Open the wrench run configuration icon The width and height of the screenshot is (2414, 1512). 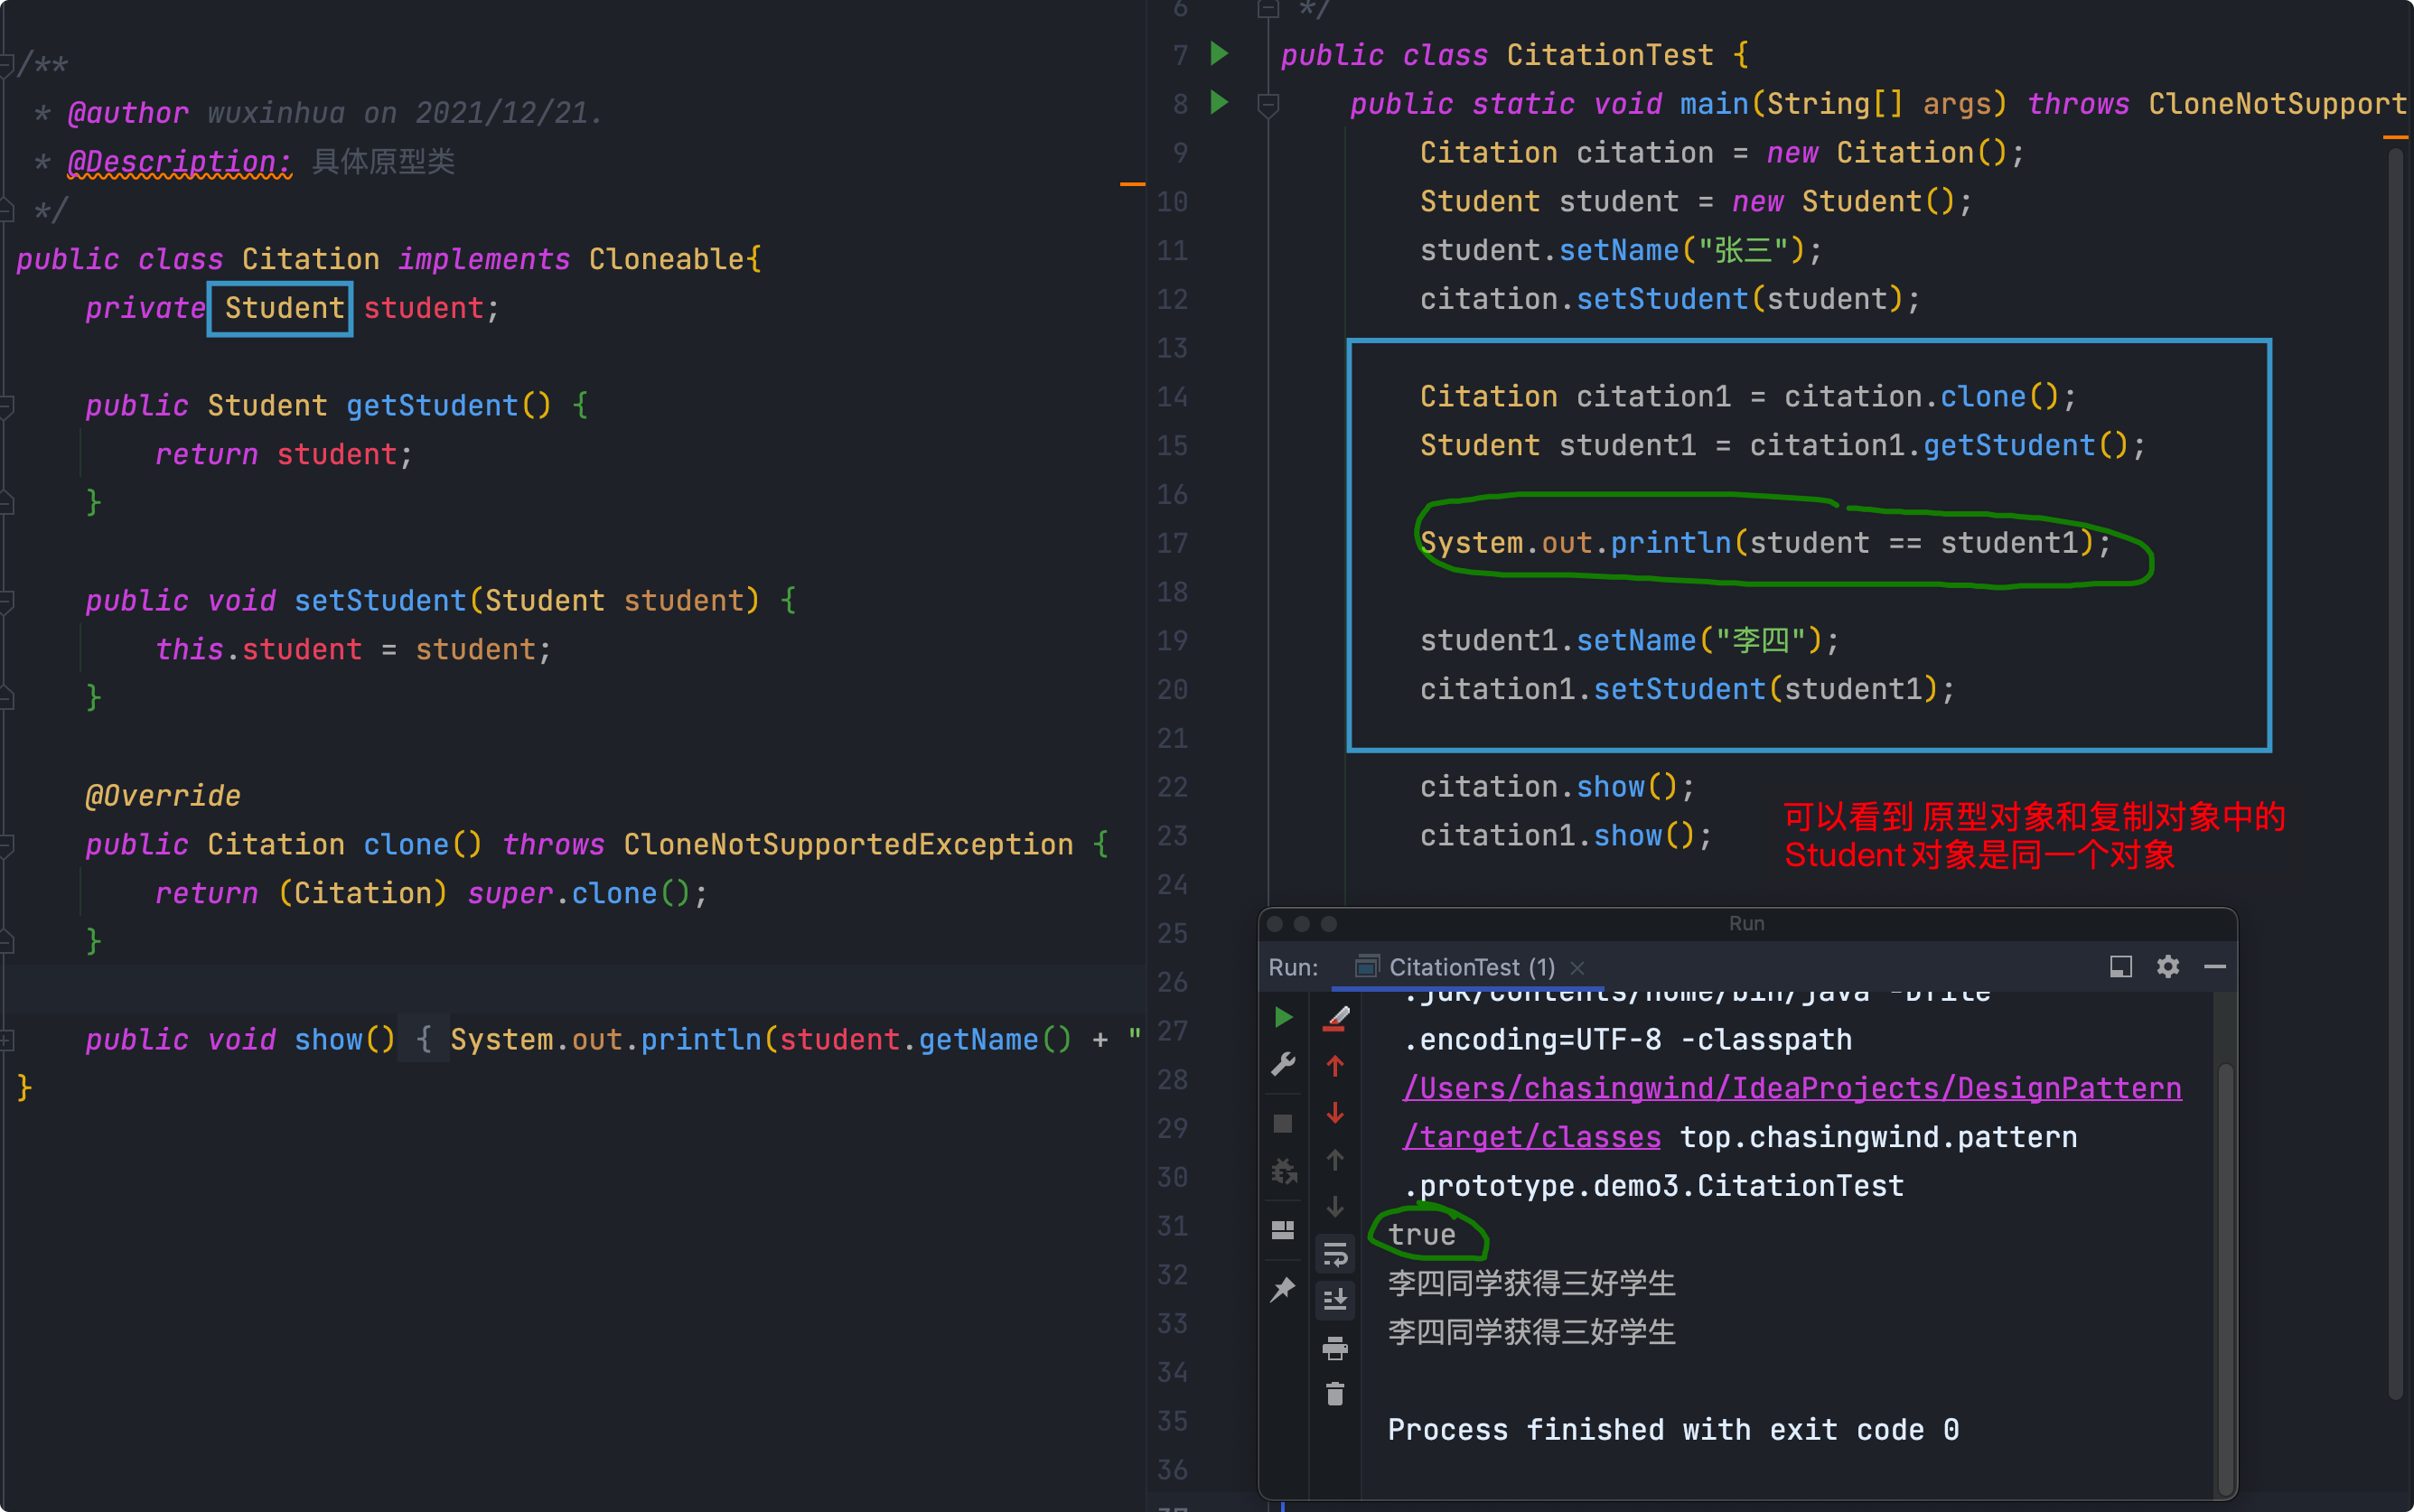1283,1064
